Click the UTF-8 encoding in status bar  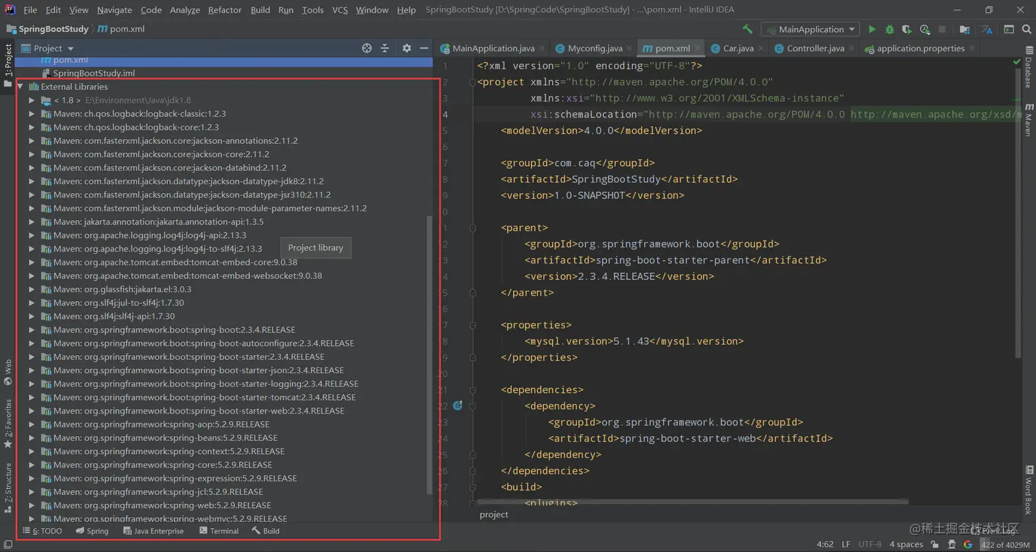click(x=870, y=544)
